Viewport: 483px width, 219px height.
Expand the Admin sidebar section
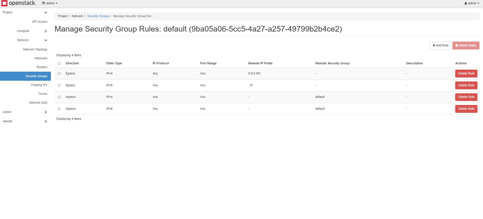46,112
